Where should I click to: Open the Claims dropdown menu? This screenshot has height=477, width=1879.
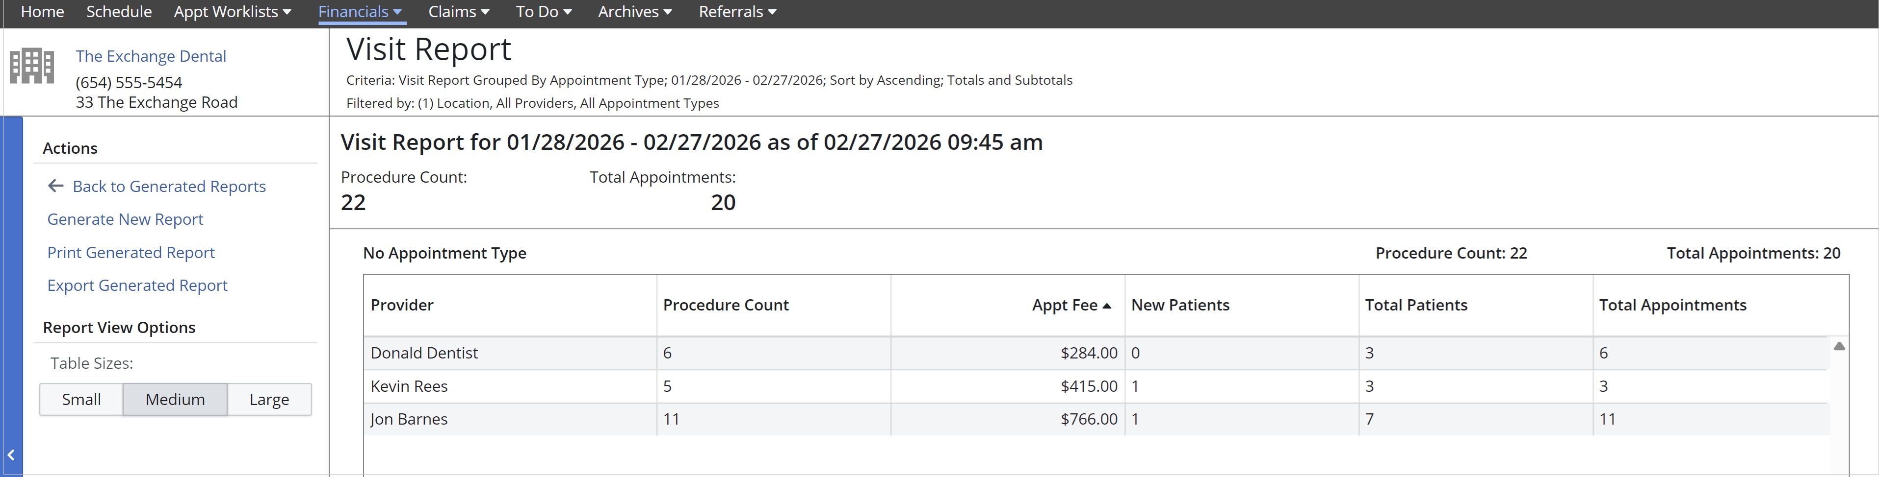[459, 12]
